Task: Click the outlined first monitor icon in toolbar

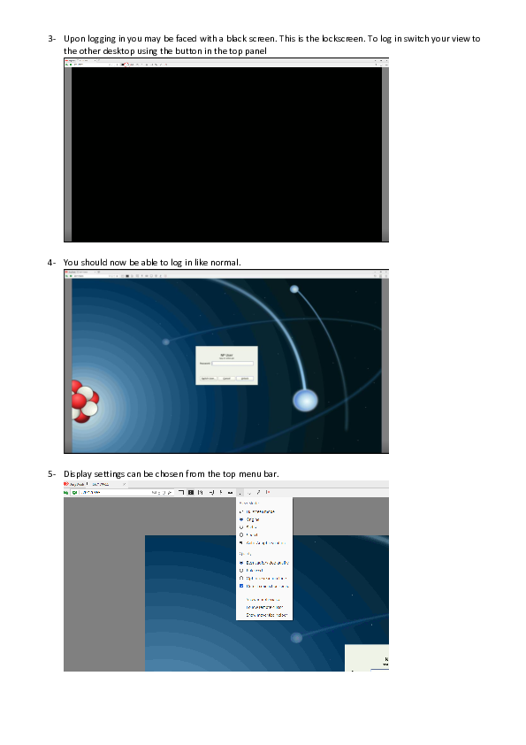Action: coord(181,493)
